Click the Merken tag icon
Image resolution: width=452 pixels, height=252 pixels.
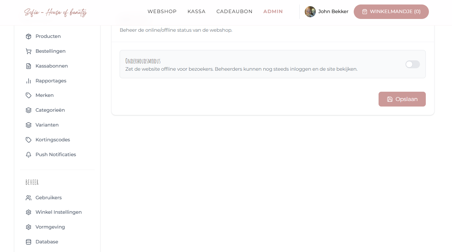coord(29,95)
